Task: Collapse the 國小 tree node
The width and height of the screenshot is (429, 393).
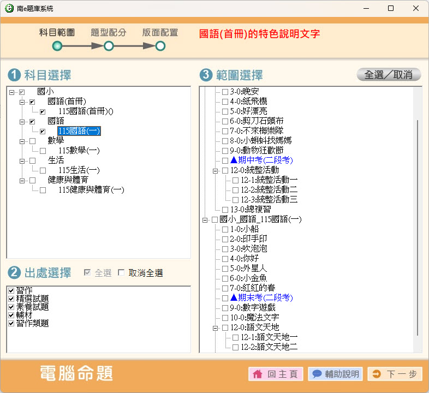Action: [11, 92]
